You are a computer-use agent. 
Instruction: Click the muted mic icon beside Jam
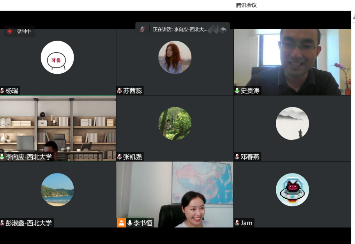(x=237, y=223)
